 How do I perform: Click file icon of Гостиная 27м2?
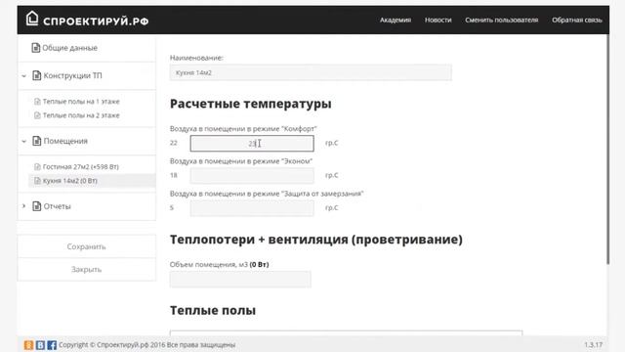tap(37, 167)
